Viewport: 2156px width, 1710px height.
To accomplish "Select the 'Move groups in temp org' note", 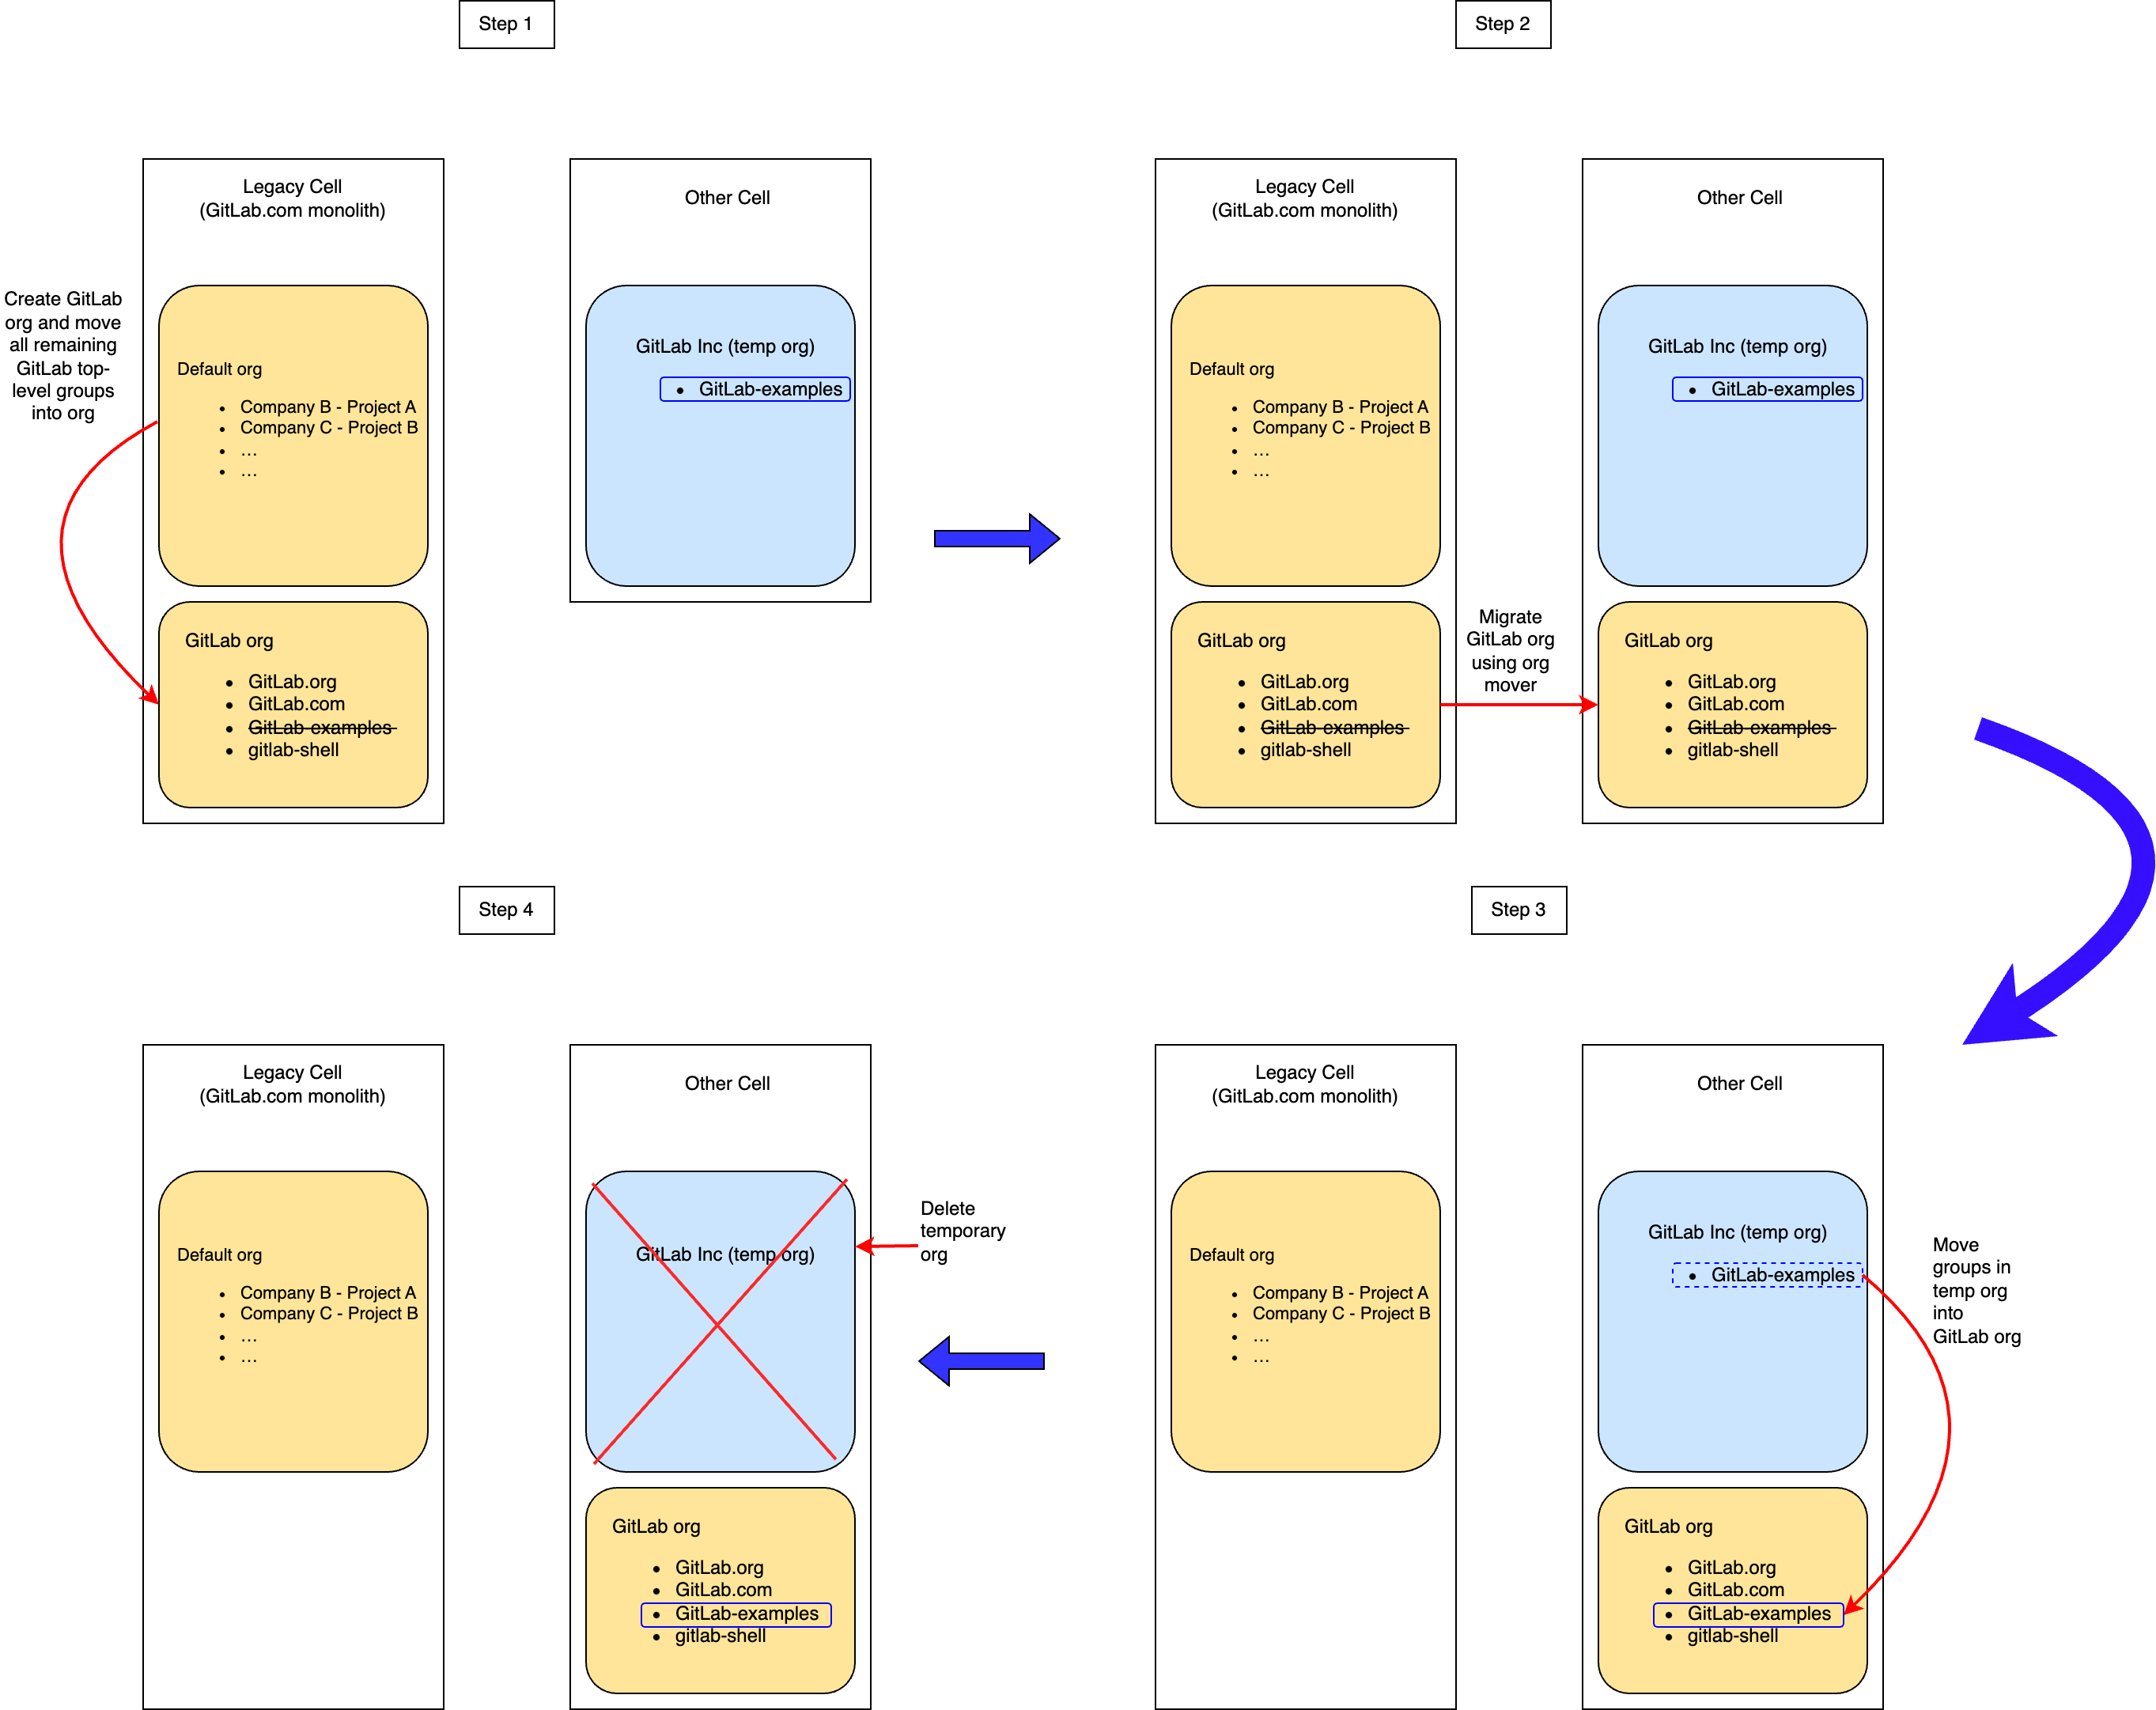I will [x=1976, y=1290].
